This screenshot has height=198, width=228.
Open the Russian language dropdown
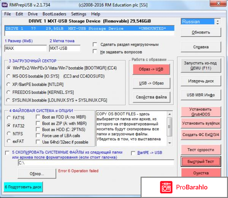click(x=200, y=22)
